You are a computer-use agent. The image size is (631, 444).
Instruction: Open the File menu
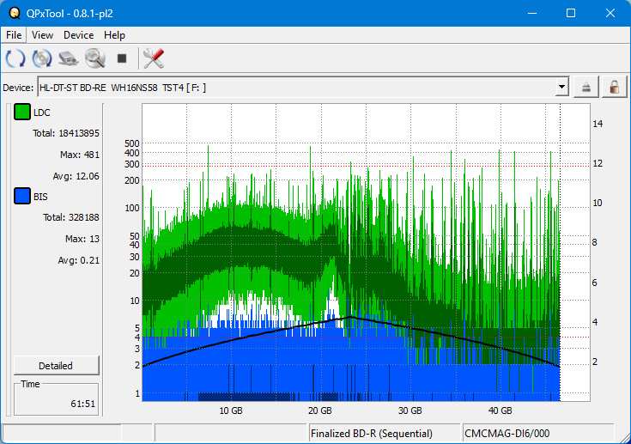point(14,35)
